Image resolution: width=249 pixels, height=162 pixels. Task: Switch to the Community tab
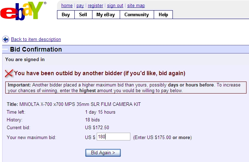click(136, 14)
